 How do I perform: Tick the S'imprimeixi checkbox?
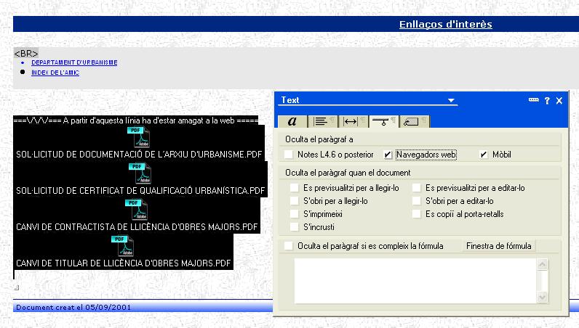pos(295,214)
